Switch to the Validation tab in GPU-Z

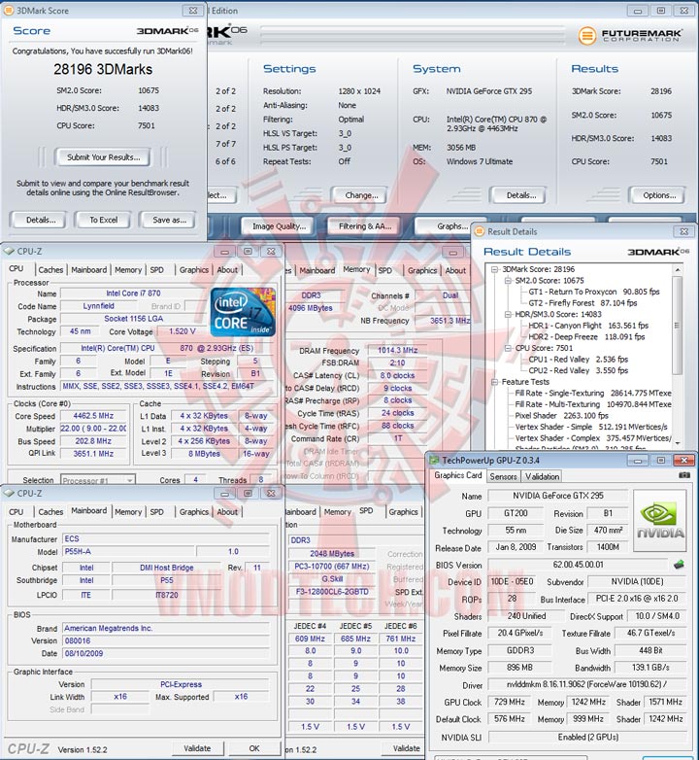[x=542, y=476]
